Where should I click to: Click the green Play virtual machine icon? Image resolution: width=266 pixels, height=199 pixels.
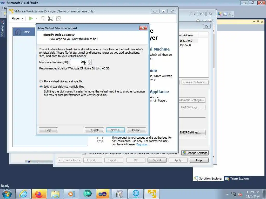click(x=31, y=18)
